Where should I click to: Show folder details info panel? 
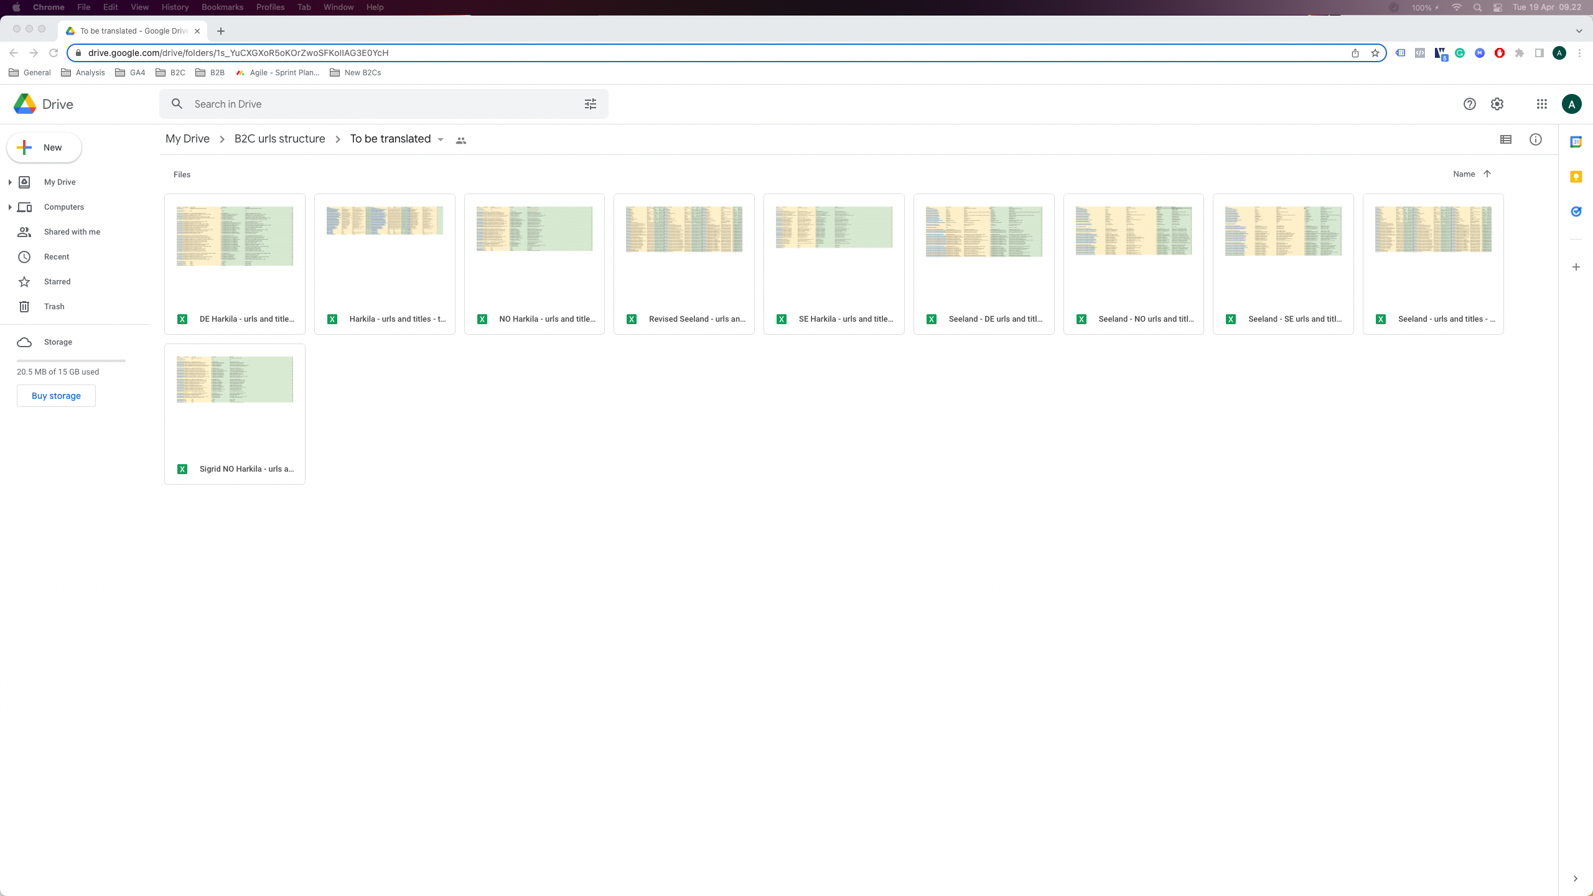coord(1536,139)
